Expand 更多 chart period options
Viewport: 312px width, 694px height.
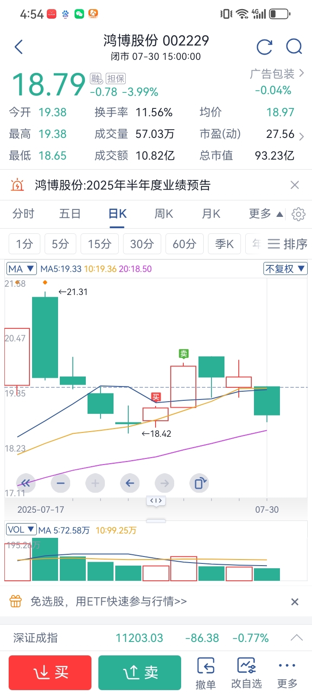(x=266, y=214)
